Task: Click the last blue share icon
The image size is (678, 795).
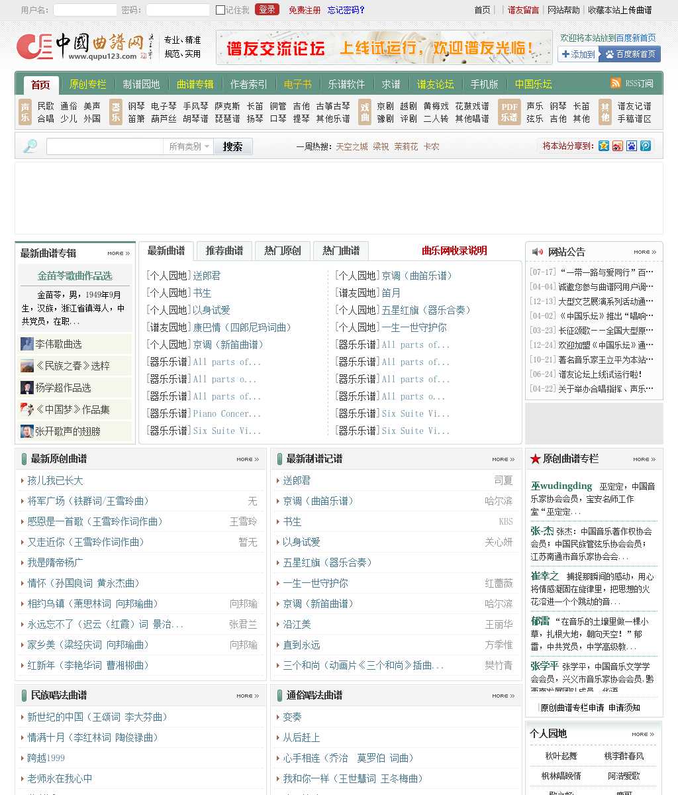Action: click(646, 146)
